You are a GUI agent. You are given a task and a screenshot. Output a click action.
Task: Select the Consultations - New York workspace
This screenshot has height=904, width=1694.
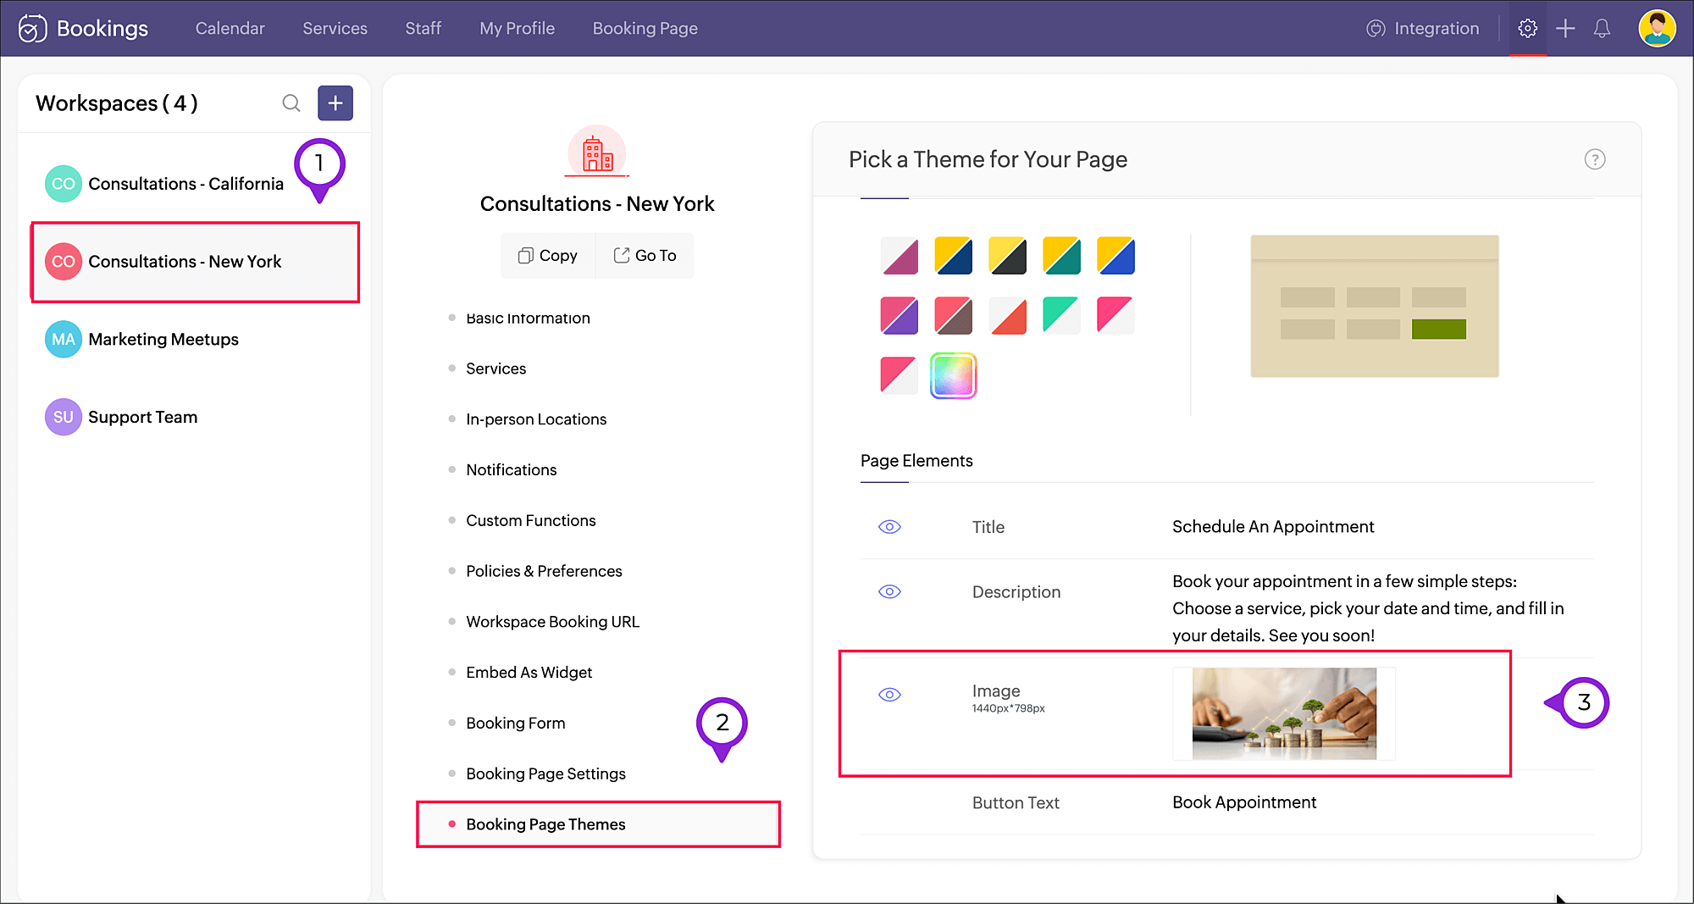tap(195, 262)
